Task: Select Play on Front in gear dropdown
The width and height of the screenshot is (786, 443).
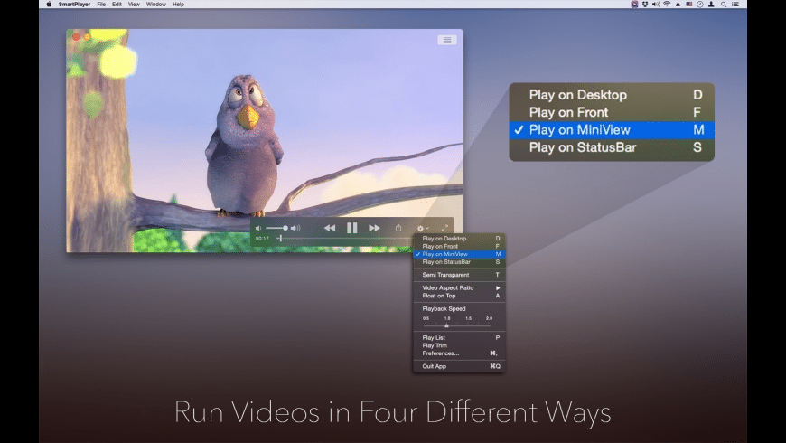Action: pyautogui.click(x=459, y=246)
